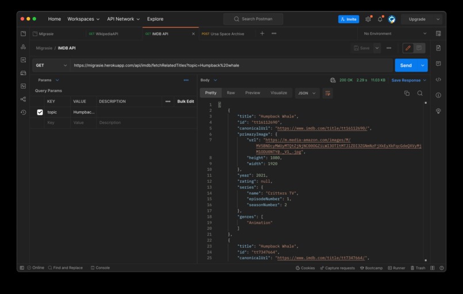Select Visualize response view tab
This screenshot has height=294, width=463.
click(279, 93)
